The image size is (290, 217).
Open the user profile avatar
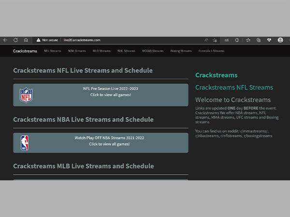280,40
